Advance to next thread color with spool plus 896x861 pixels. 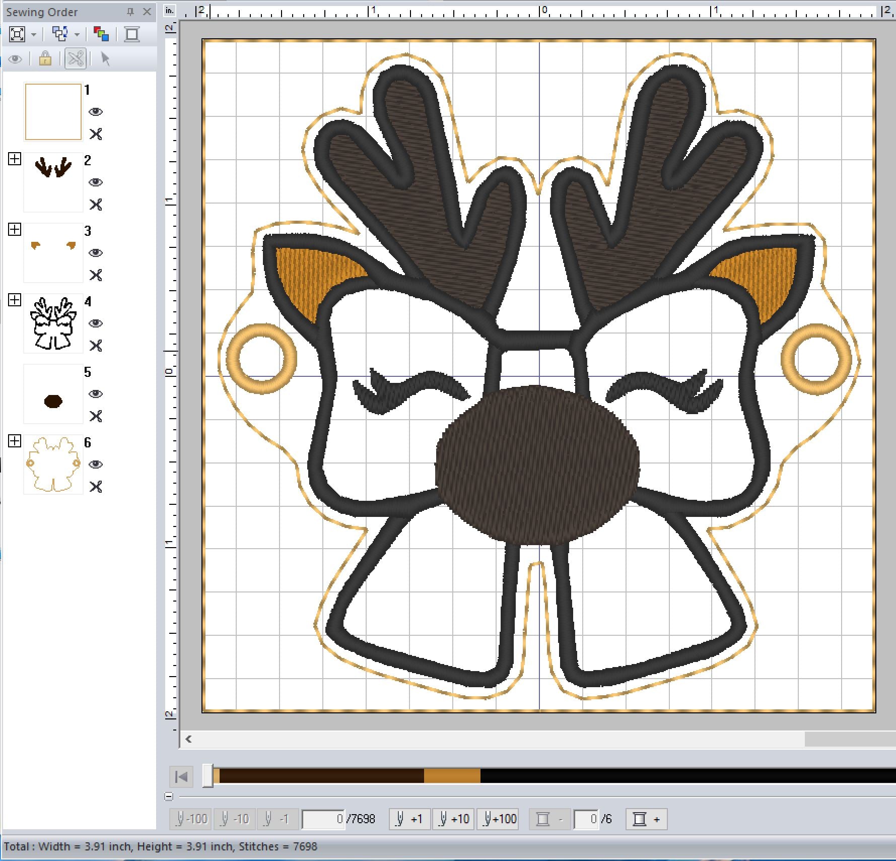[x=646, y=819]
